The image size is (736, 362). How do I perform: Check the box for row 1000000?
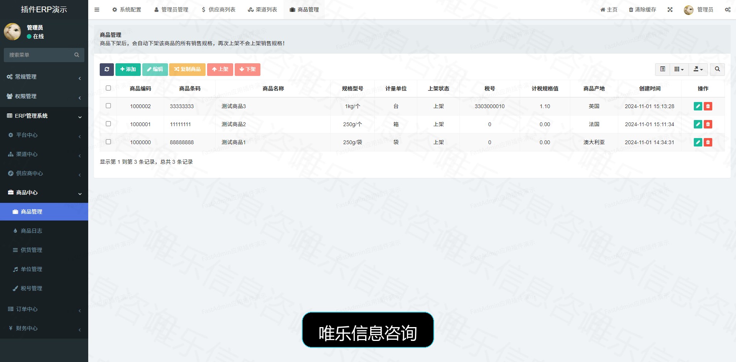[108, 142]
